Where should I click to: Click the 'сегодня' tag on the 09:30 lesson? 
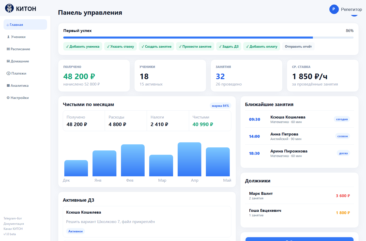(x=342, y=119)
